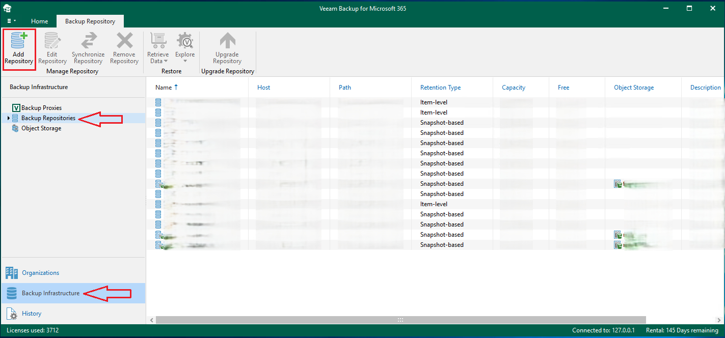
Task: Sort by the Path column header
Action: pos(371,88)
